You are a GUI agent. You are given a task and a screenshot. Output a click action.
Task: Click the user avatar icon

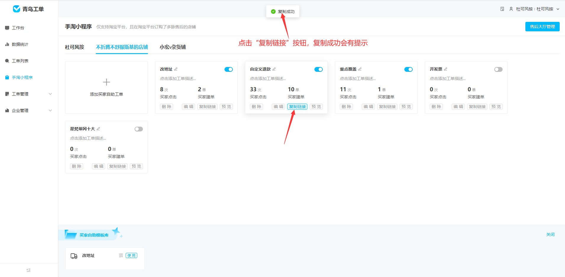[x=511, y=9]
